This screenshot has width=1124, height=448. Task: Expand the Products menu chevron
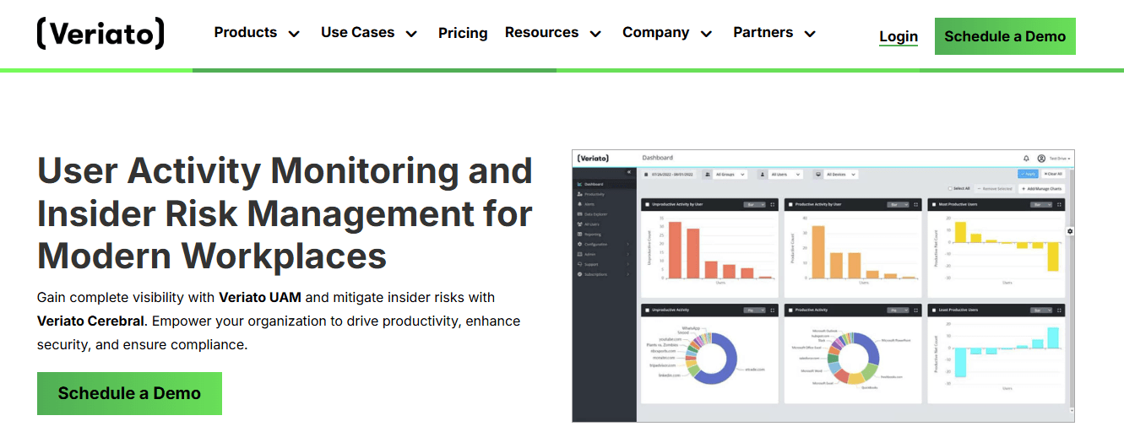pyautogui.click(x=294, y=34)
